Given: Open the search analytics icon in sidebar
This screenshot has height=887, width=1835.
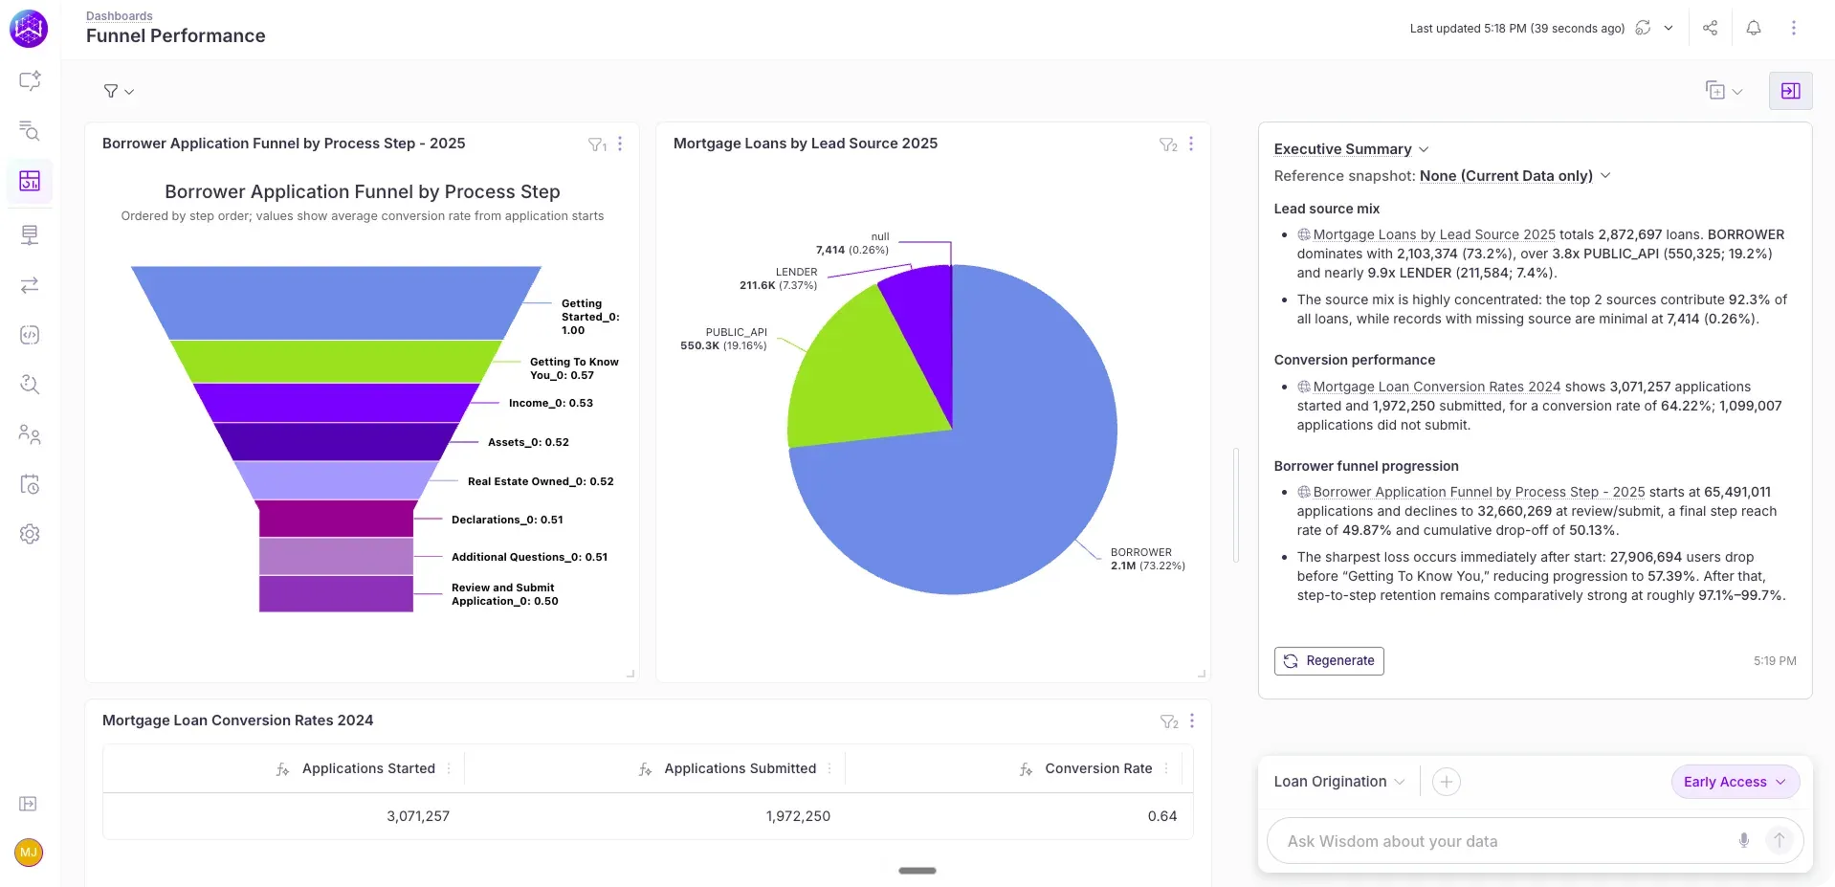Looking at the screenshot, I should tap(30, 385).
